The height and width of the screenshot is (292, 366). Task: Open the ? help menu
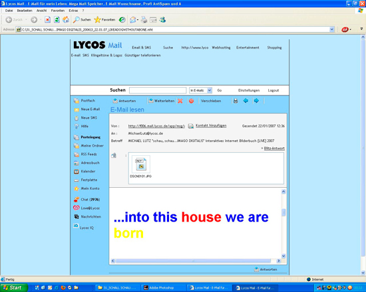coord(83,11)
